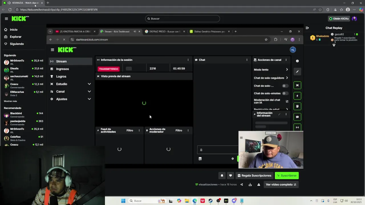Download the clip with download icon

[x=250, y=184]
